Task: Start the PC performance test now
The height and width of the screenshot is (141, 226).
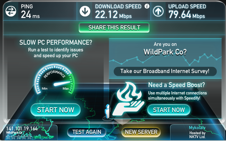Action: (56, 110)
